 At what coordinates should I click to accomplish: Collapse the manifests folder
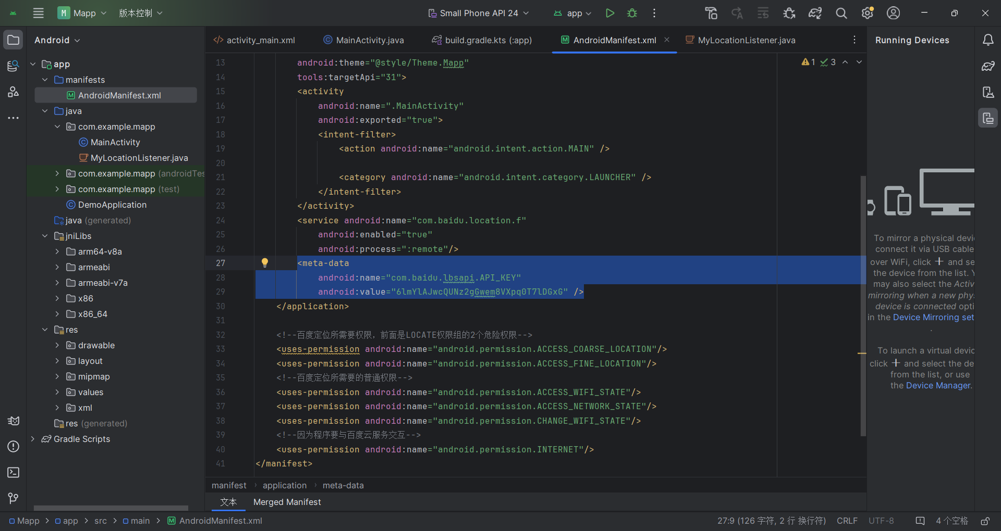45,80
